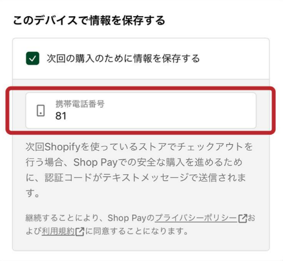Click the red highlight border around phone field

pyautogui.click(x=141, y=88)
